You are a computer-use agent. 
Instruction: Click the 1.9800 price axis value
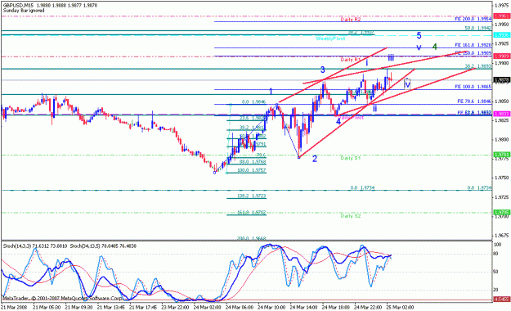[501, 139]
